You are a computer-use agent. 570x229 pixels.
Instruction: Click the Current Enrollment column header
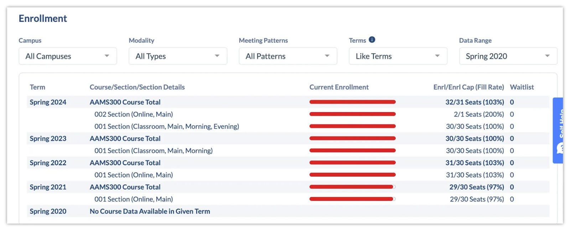click(x=339, y=87)
